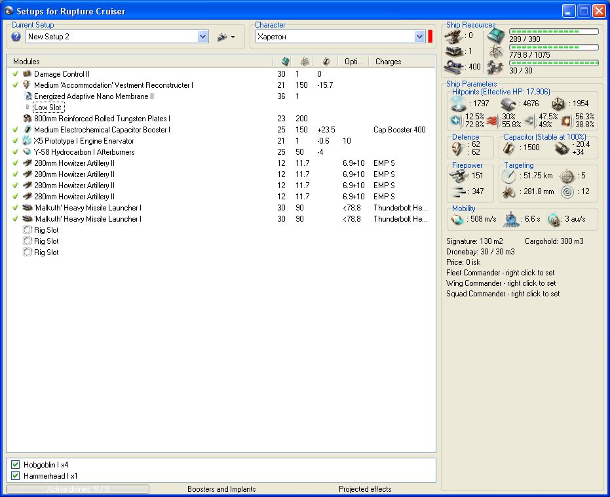Click Wing Commander - right click to set

click(x=501, y=283)
